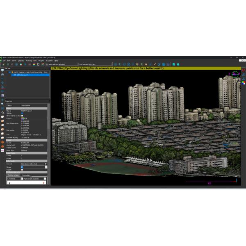Click the pencil edit icon in top toolbar
The width and height of the screenshot is (246, 246).
click(x=154, y=64)
